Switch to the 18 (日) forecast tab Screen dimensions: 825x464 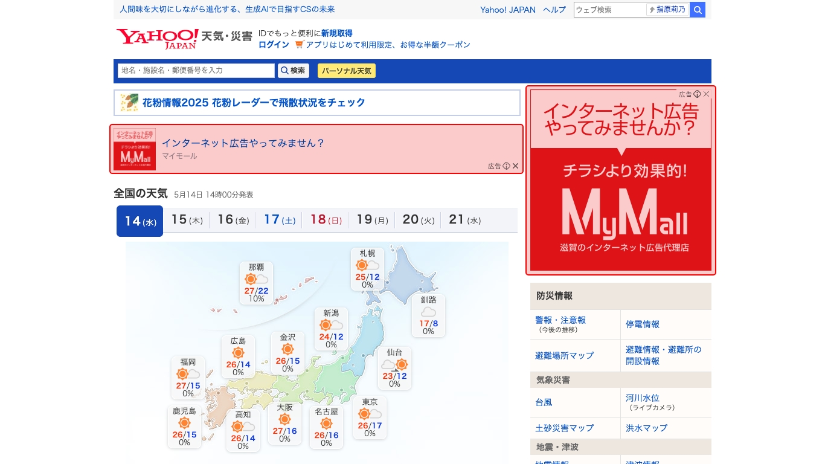tap(326, 221)
